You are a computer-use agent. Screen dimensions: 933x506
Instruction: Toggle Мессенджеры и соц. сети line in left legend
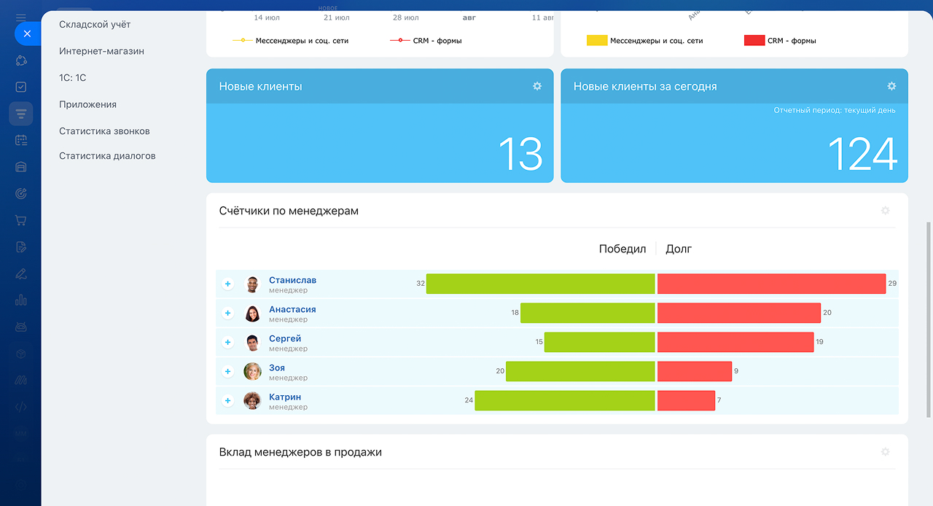click(290, 41)
